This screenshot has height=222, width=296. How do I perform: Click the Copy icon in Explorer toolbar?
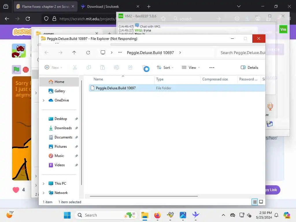click(88, 67)
